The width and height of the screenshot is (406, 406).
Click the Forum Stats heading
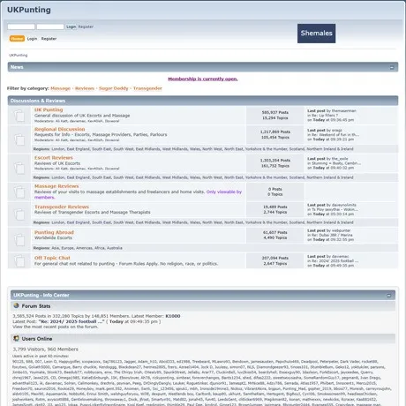[x=36, y=306]
